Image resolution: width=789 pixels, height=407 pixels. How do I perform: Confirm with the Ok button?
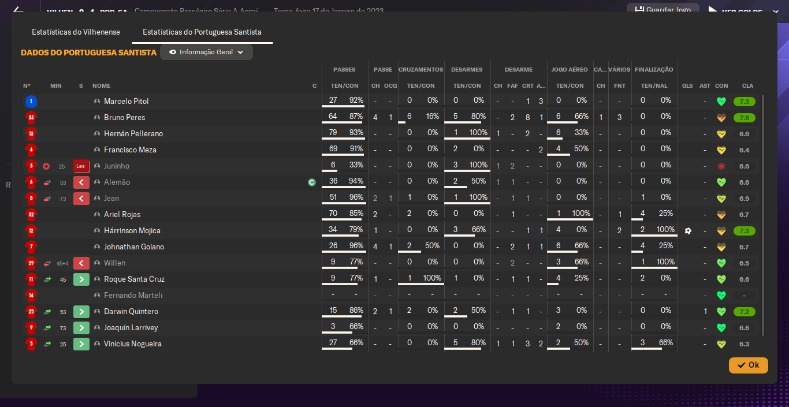tap(749, 365)
